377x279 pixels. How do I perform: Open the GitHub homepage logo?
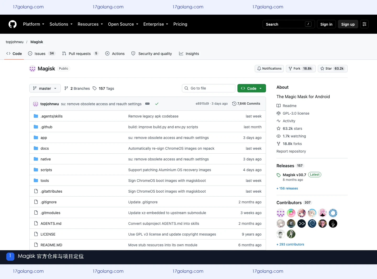pyautogui.click(x=13, y=24)
